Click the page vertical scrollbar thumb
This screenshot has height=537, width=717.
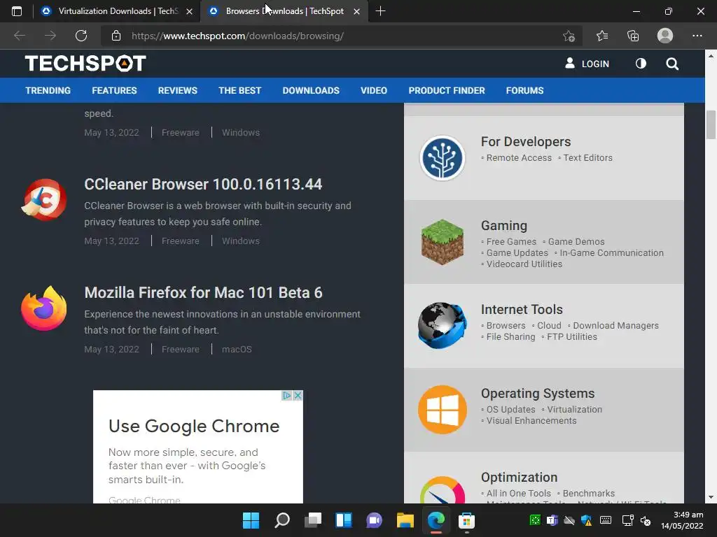711,124
